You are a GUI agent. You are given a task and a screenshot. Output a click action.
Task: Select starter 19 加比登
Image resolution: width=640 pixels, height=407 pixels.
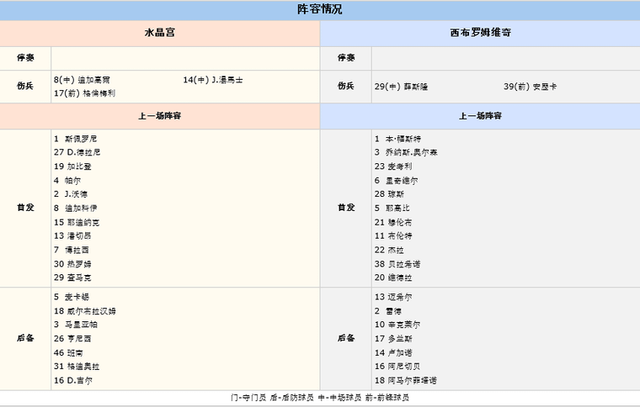tap(72, 166)
